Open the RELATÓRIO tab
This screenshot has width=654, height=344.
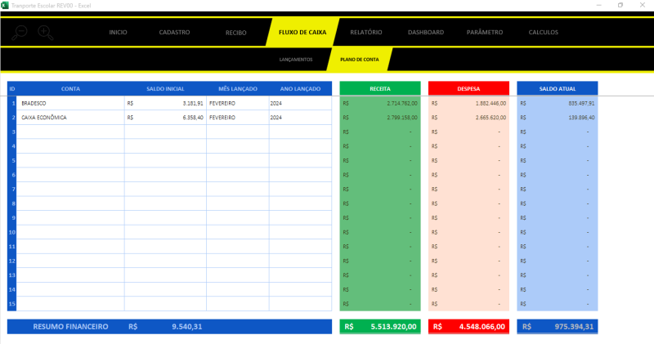click(365, 33)
